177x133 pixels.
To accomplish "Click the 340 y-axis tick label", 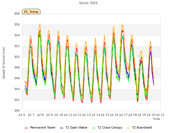I will (17, 111).
